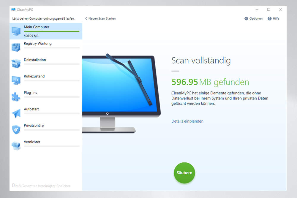Click the computer monitor with wiper illustration
Viewport: 297px width, 198px height.
click(x=121, y=93)
